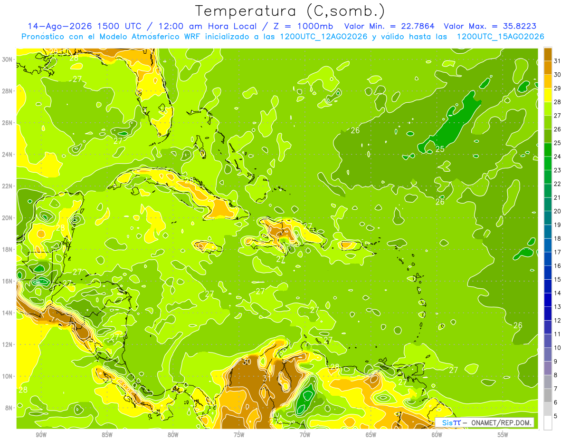Click the "Z = 1000mb" level text

pyautogui.click(x=304, y=26)
